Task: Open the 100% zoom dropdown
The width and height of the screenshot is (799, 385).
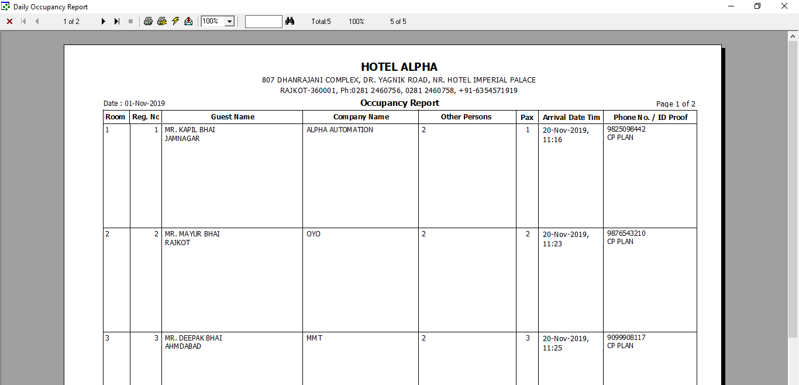Action: coord(229,22)
